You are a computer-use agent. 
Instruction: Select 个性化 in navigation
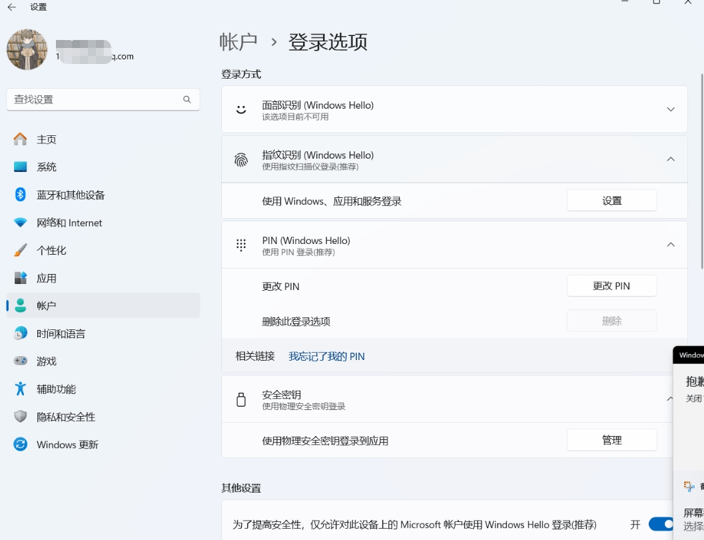pyautogui.click(x=103, y=250)
